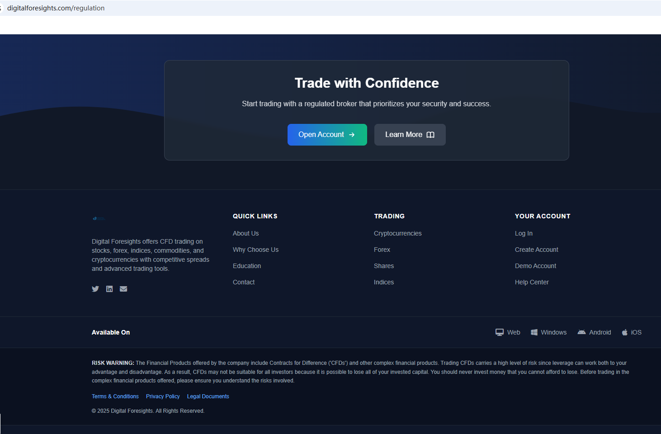Visit the Help Center link
This screenshot has width=661, height=434.
coord(532,282)
